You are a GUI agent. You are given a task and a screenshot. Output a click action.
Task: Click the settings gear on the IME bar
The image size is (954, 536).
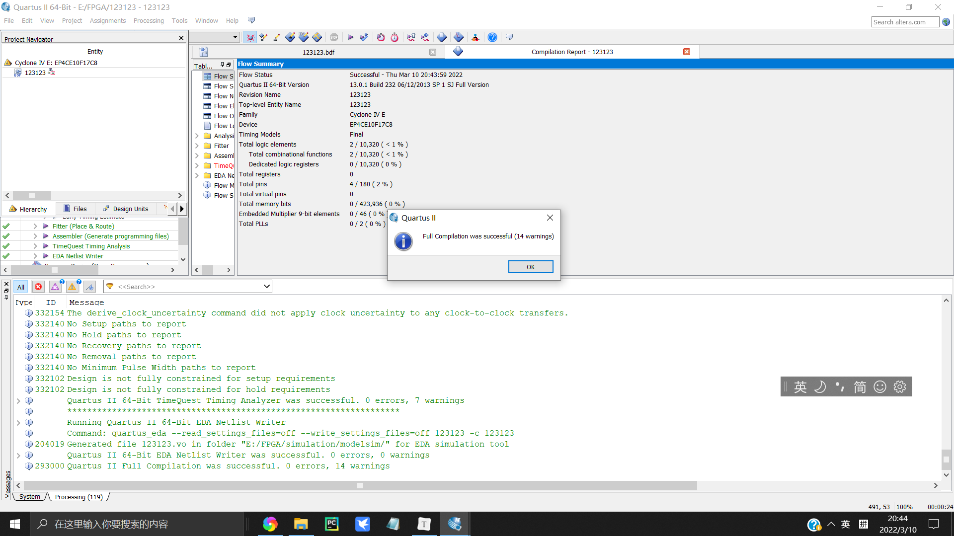pos(900,386)
